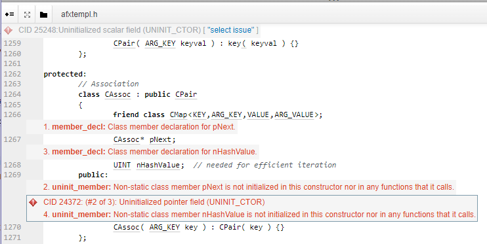Open the folder icon in toolbar

pyautogui.click(x=43, y=14)
